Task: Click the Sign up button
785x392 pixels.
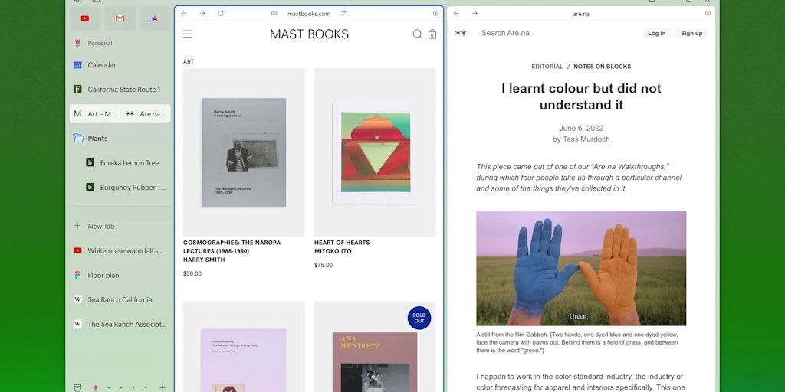Action: click(691, 33)
